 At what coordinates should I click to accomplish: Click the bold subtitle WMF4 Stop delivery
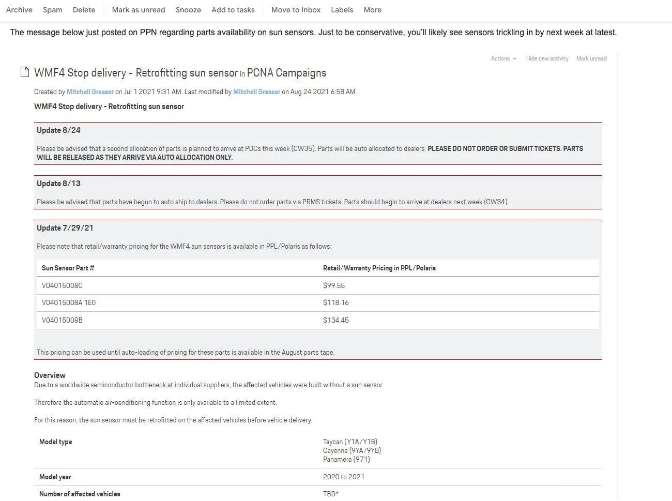point(109,107)
